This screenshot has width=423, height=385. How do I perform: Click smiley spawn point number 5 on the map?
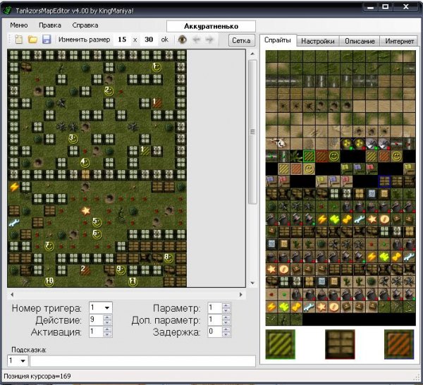(97, 222)
